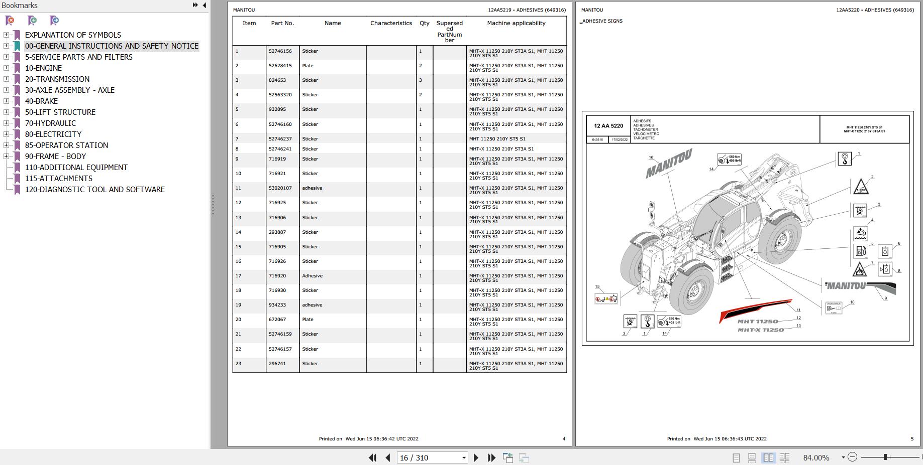
Task: Click the teal bookmark icon for 00-GENERAL INSTRUCTIONS
Action: (x=17, y=46)
